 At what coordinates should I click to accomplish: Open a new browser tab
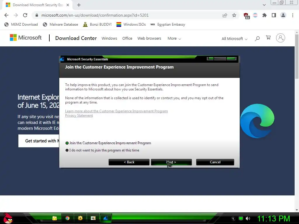tap(79, 5)
